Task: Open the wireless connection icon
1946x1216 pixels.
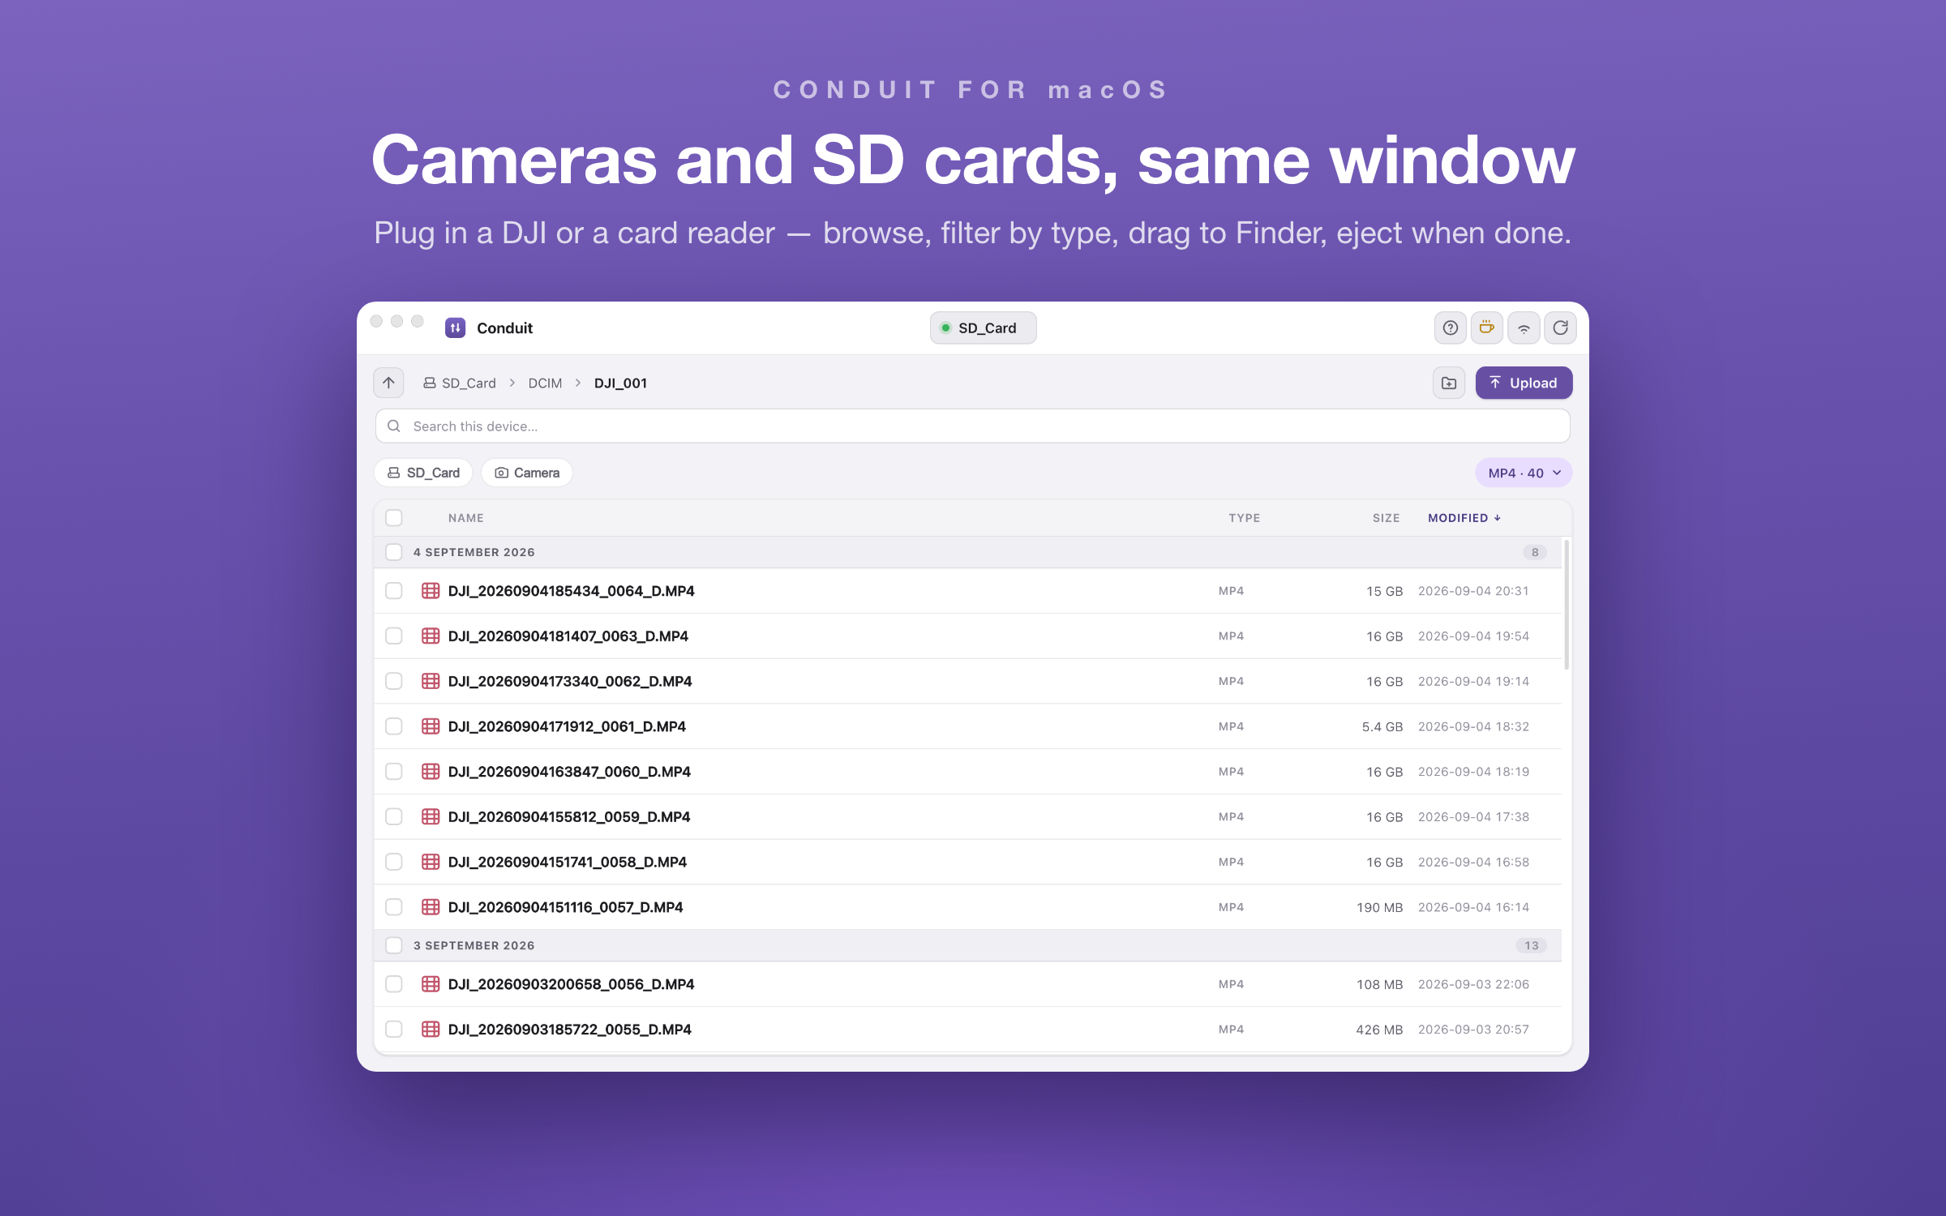Action: (1524, 328)
